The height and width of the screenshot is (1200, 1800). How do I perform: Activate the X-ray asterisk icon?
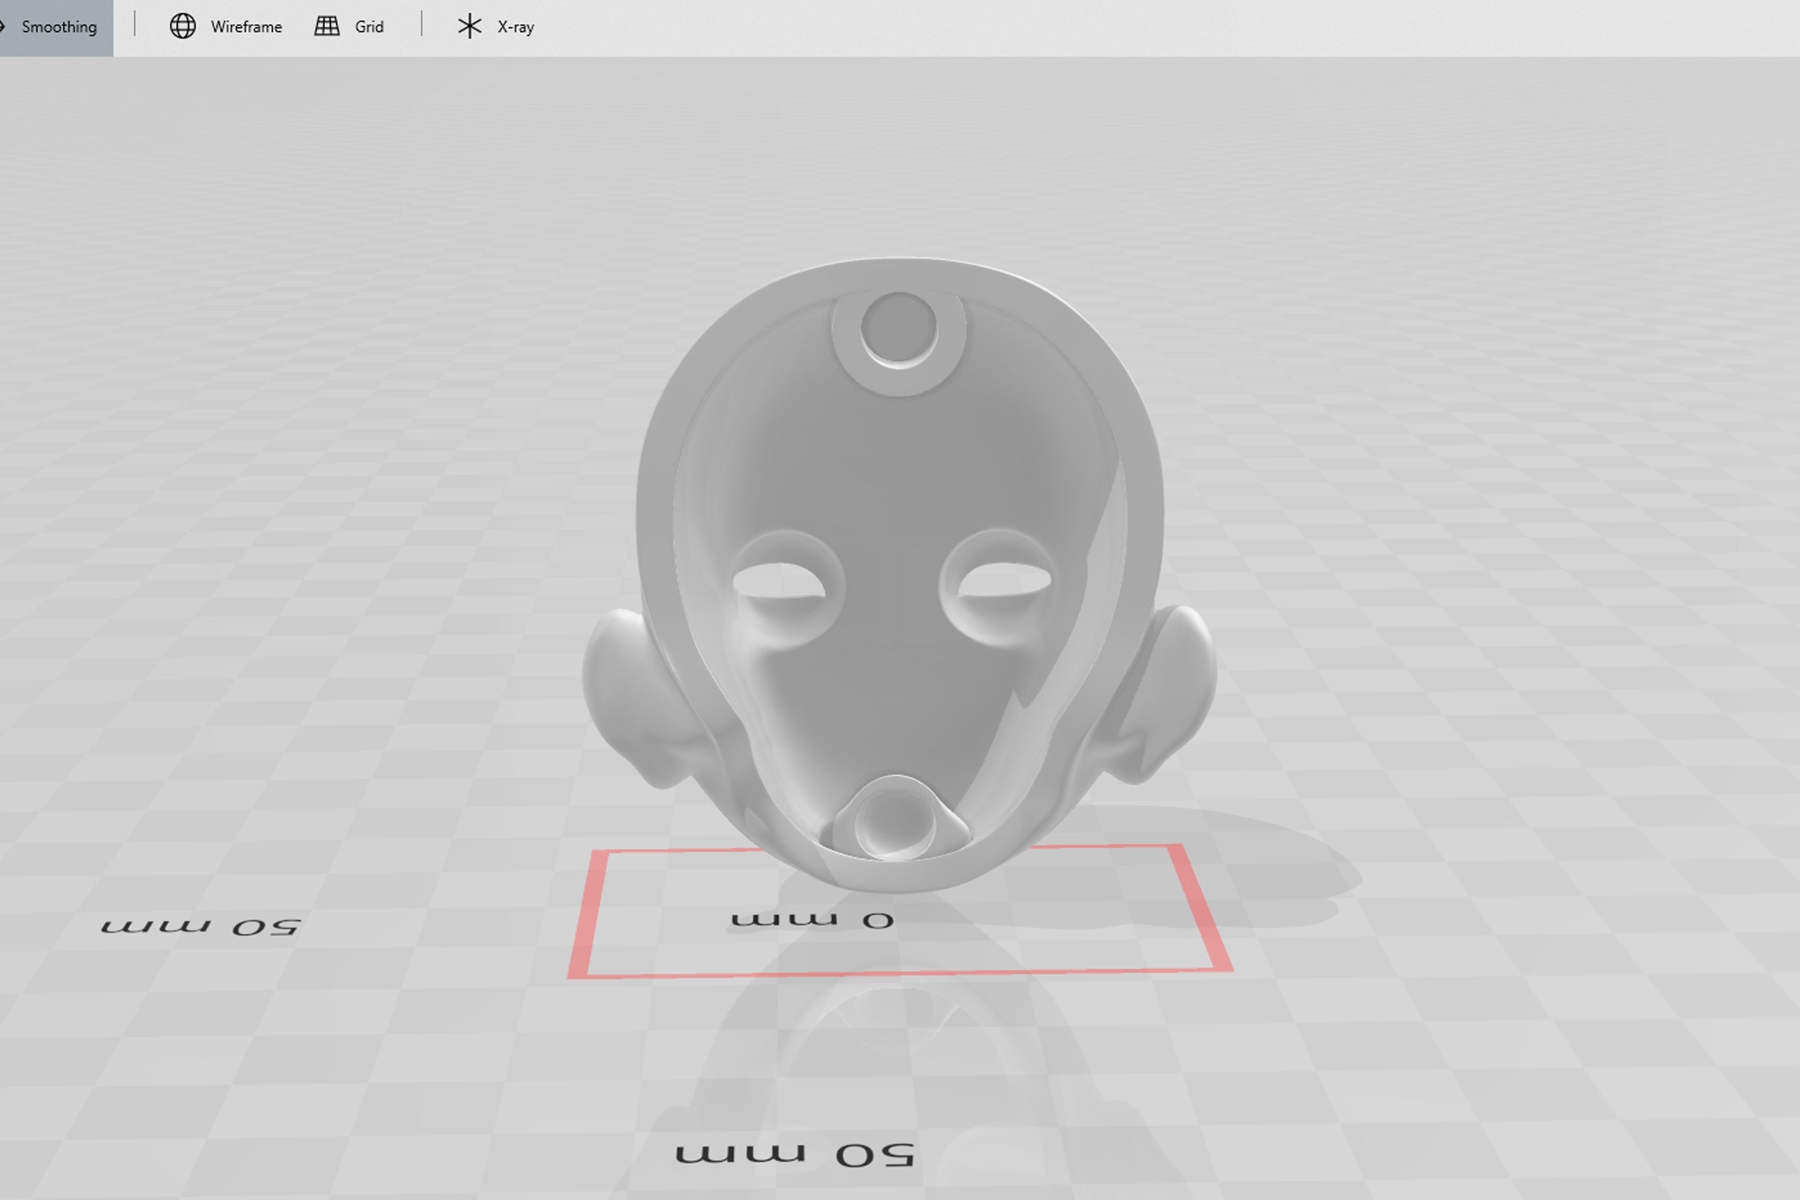469,26
